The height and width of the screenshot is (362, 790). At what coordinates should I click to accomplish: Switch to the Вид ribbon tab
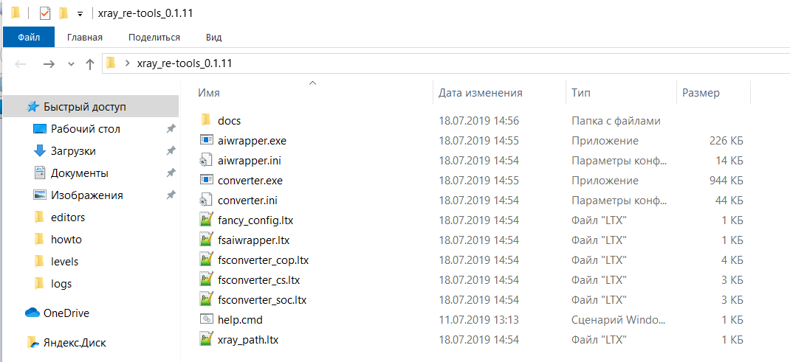click(213, 37)
